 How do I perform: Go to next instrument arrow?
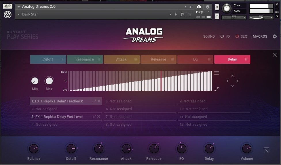[x=191, y=7]
